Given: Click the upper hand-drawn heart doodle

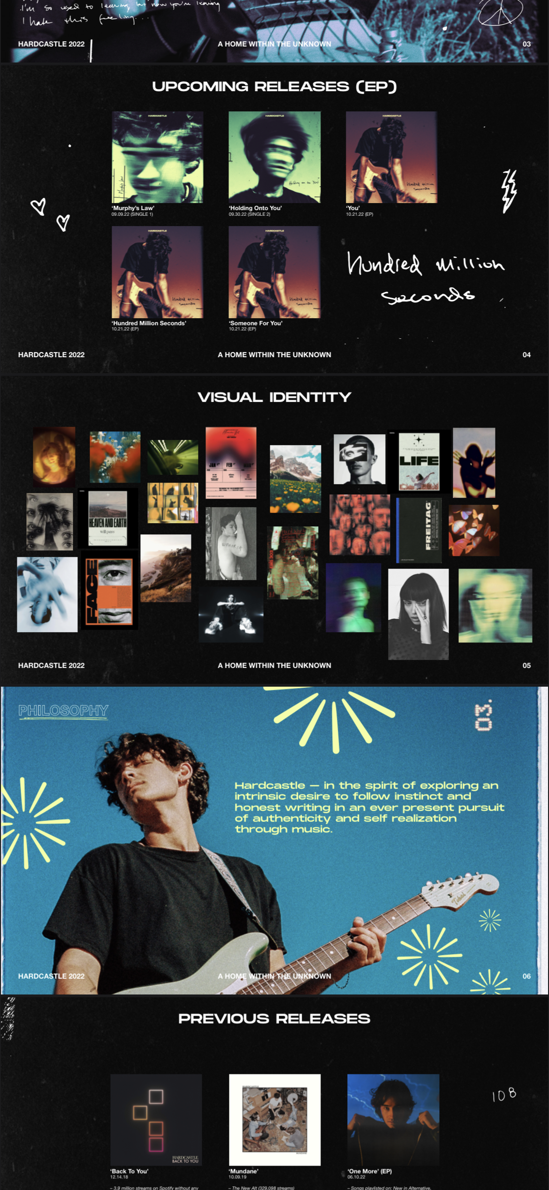Looking at the screenshot, I should 38,206.
